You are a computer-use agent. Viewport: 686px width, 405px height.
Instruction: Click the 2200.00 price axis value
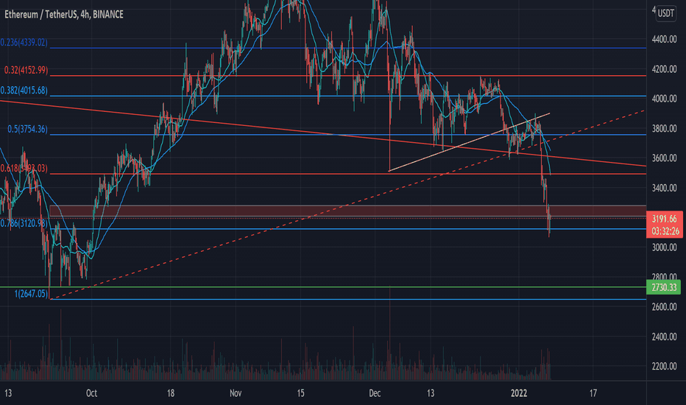(664, 367)
